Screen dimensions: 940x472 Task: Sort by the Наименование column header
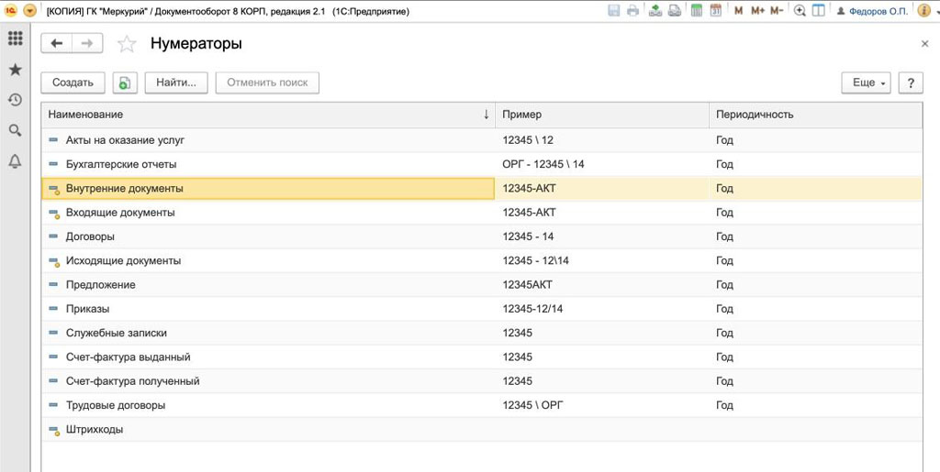[268, 115]
